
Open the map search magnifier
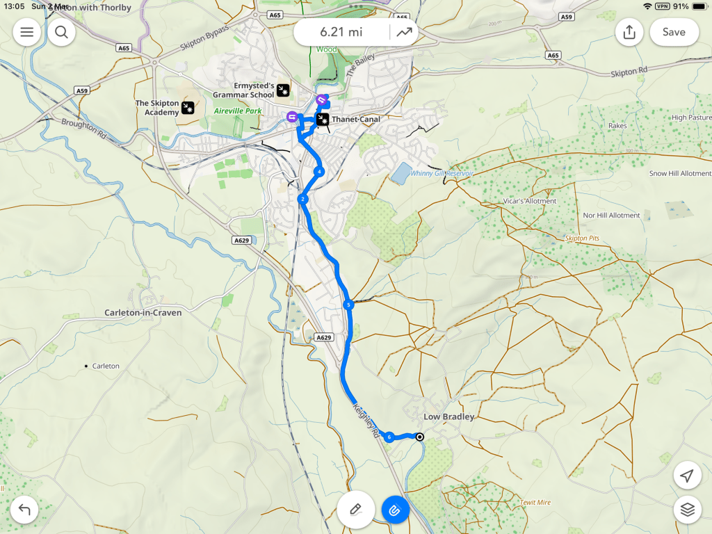(61, 32)
